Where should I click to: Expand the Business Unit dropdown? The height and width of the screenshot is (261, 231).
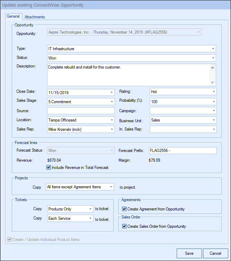tap(213, 120)
